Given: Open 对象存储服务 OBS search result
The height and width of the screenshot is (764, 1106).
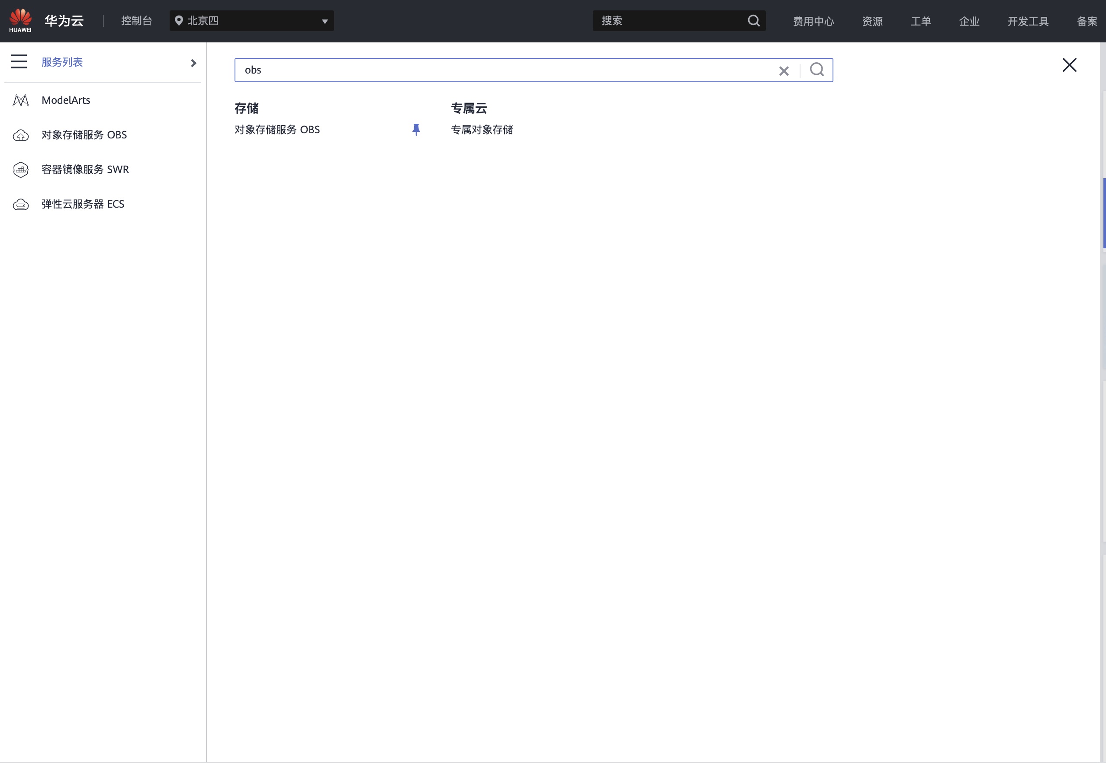Looking at the screenshot, I should tap(277, 130).
